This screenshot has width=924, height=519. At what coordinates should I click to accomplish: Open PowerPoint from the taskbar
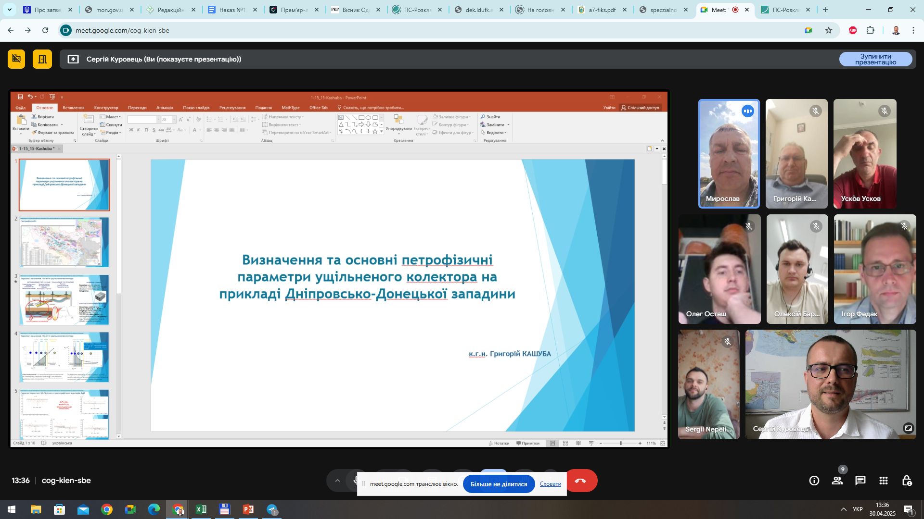(248, 509)
